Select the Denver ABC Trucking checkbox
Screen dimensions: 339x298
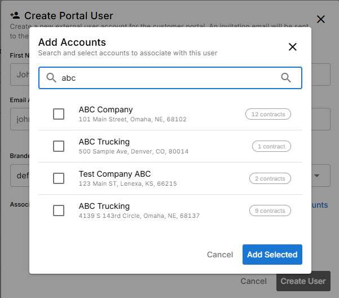59,146
